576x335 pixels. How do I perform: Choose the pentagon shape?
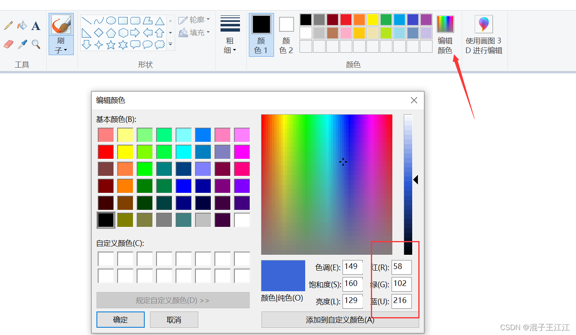111,33
